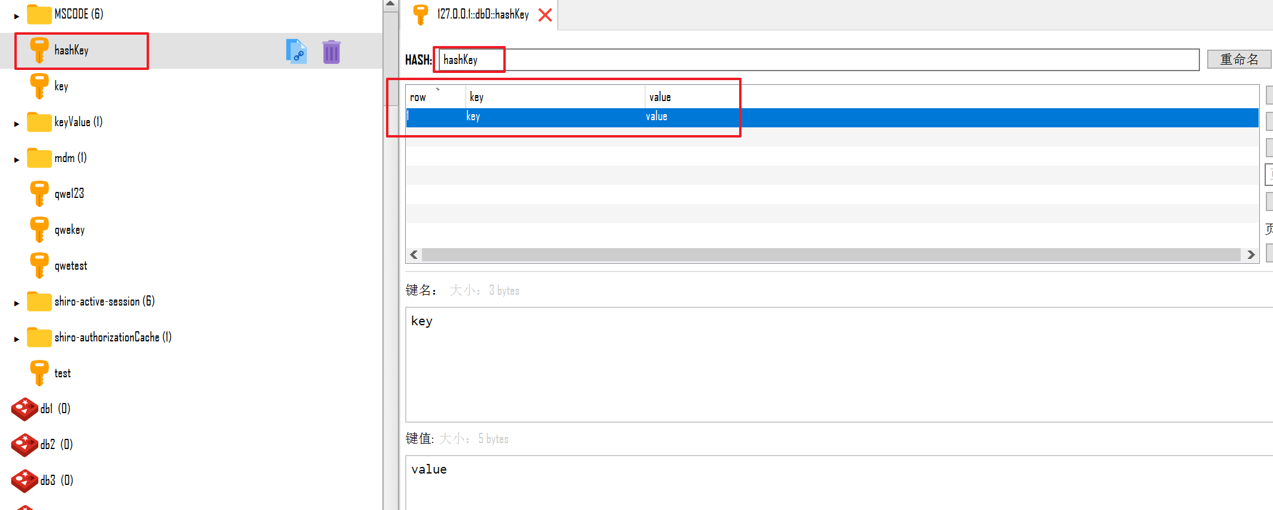Click the MSCODE folder icon
1273x510 pixels.
tap(40, 14)
